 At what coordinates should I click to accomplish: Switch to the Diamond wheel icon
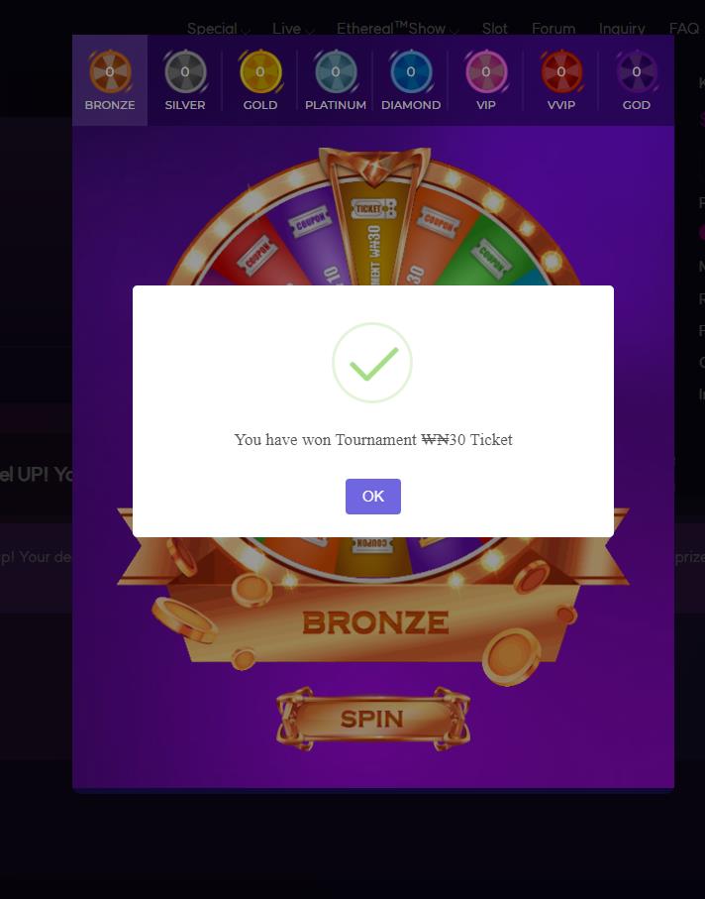pos(411,72)
